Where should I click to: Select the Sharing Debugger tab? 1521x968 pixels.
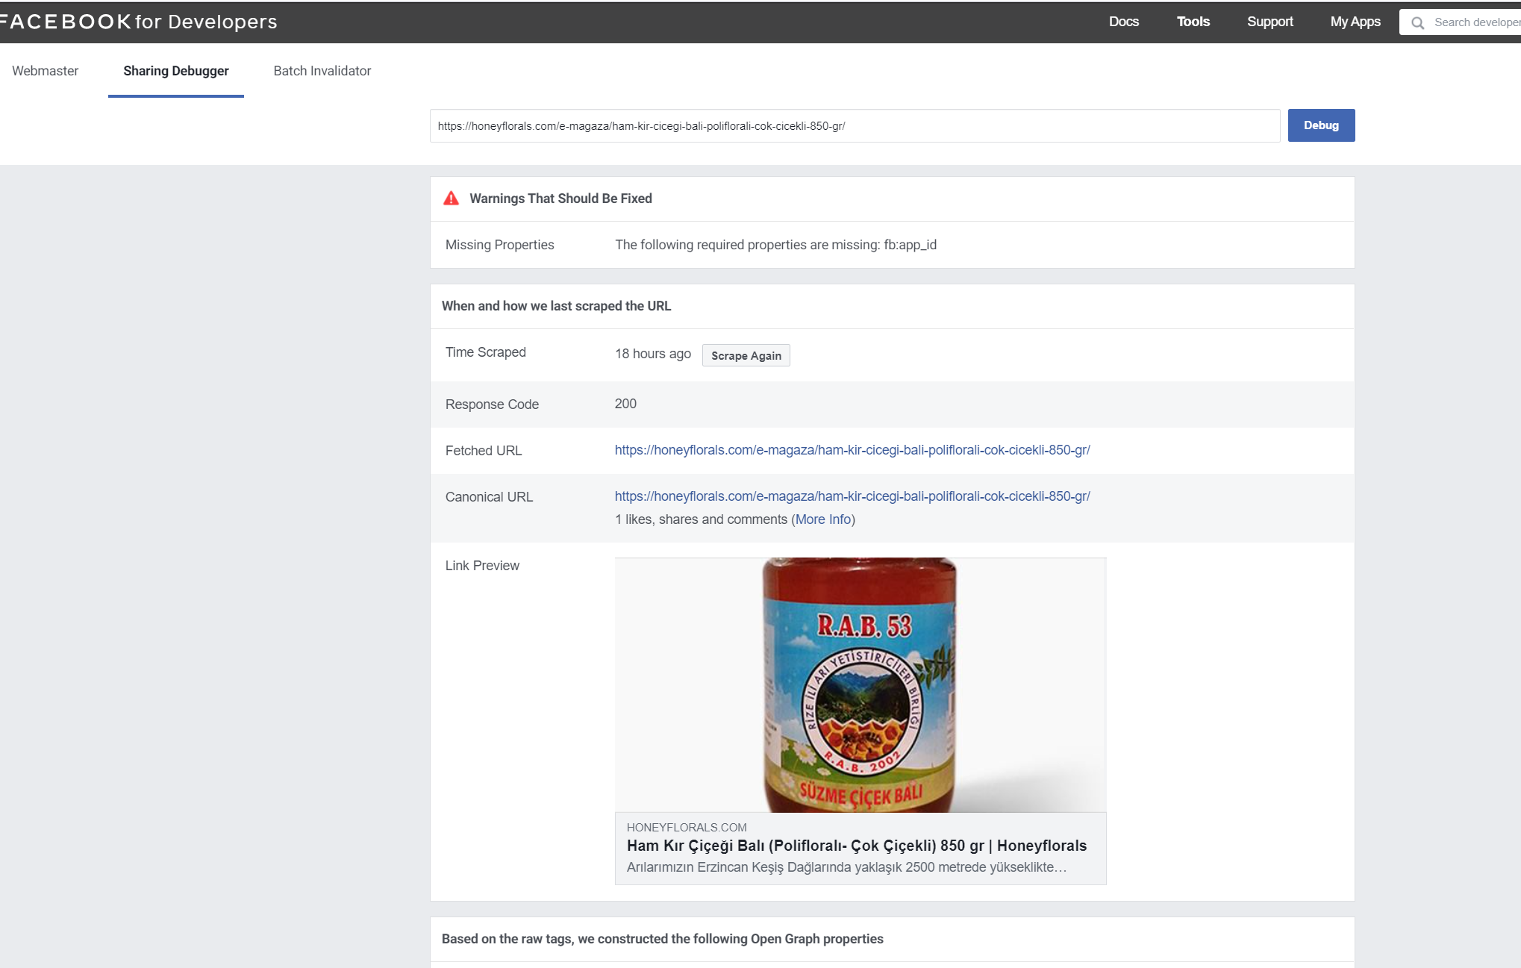pyautogui.click(x=176, y=71)
